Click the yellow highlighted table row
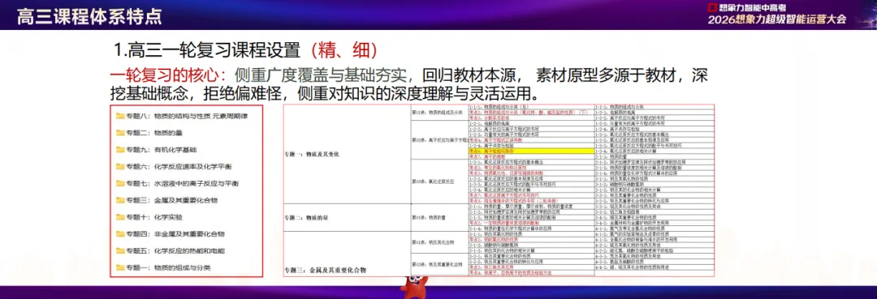Image resolution: width=877 pixels, height=299 pixels. 531,152
